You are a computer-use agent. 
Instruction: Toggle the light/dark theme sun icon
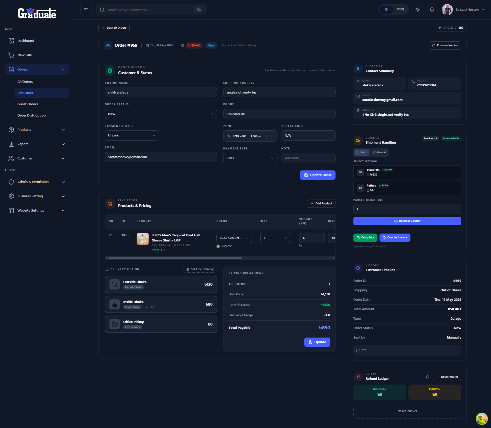coord(418,10)
